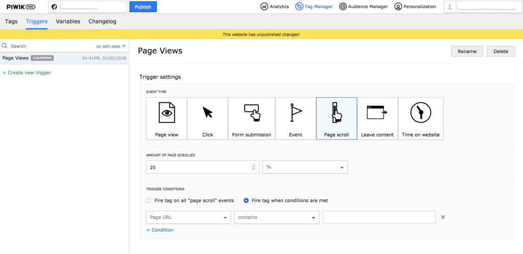Adjust scroll amount with the stepper arrows
The width and height of the screenshot is (523, 254).
[x=253, y=167]
